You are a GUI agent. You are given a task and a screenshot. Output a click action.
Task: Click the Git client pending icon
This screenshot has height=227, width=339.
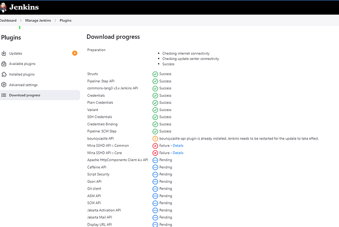pyautogui.click(x=155, y=189)
